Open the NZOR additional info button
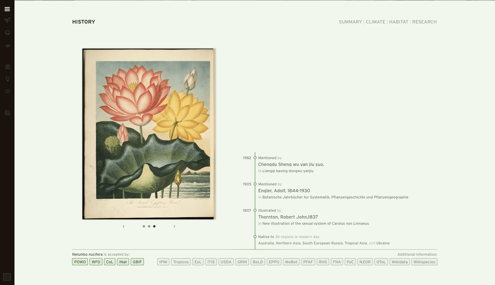Viewport: 495px width, 285px height. [365, 262]
